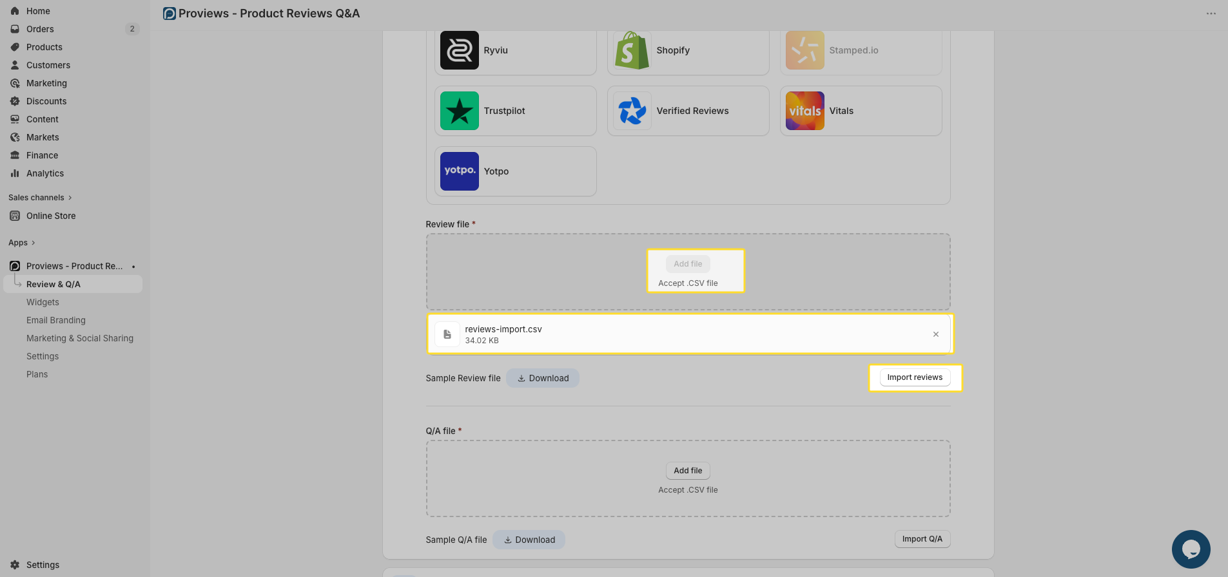Select the Verified Reviews logo
The width and height of the screenshot is (1228, 577).
632,111
